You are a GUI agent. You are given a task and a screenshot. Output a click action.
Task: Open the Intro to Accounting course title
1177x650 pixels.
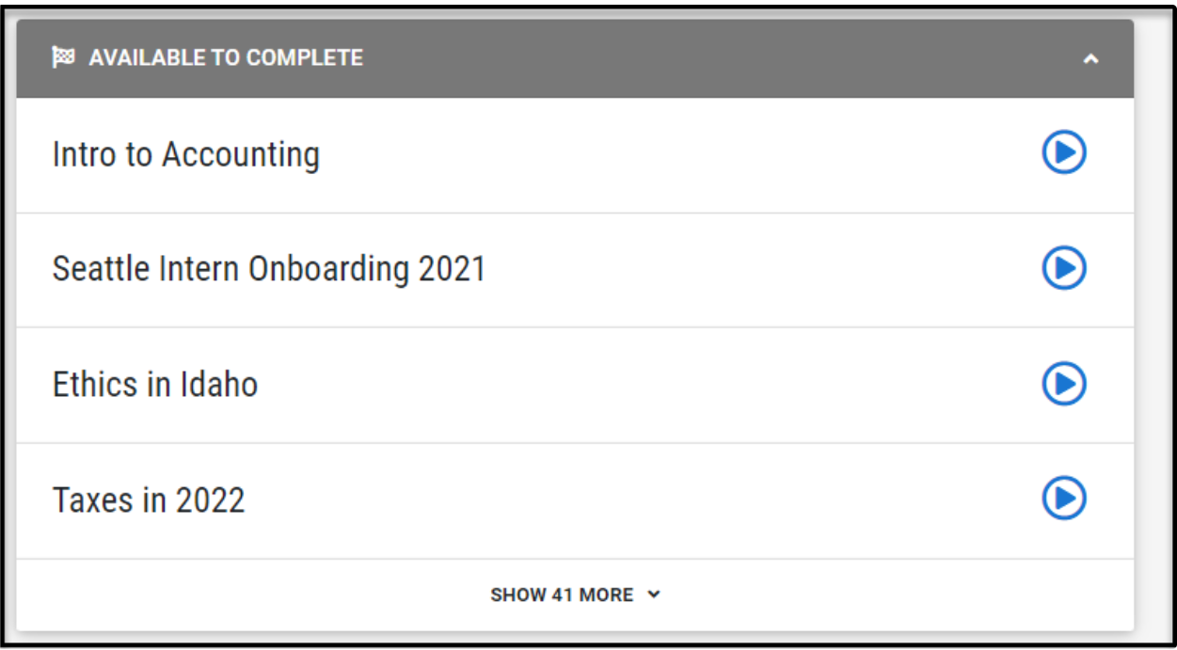[x=185, y=154]
